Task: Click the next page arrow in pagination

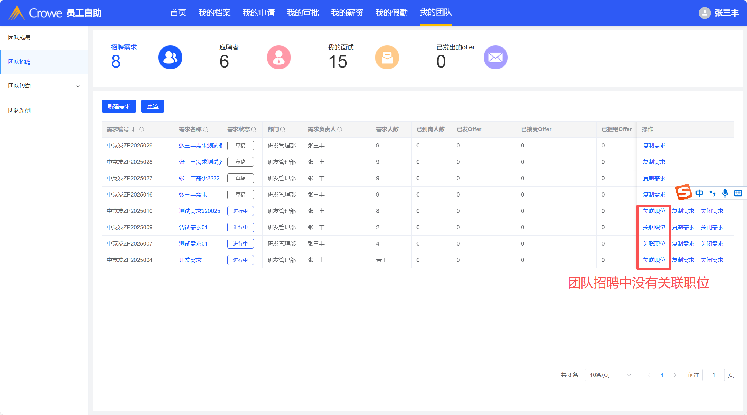Action: [x=675, y=375]
